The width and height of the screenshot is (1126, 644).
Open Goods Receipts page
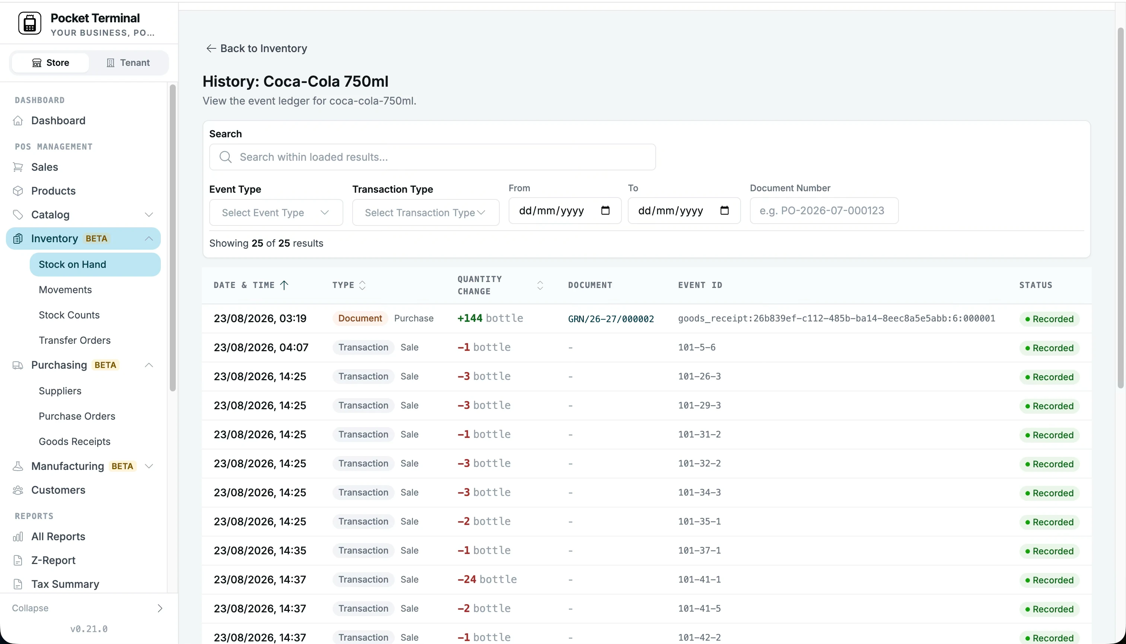click(74, 441)
